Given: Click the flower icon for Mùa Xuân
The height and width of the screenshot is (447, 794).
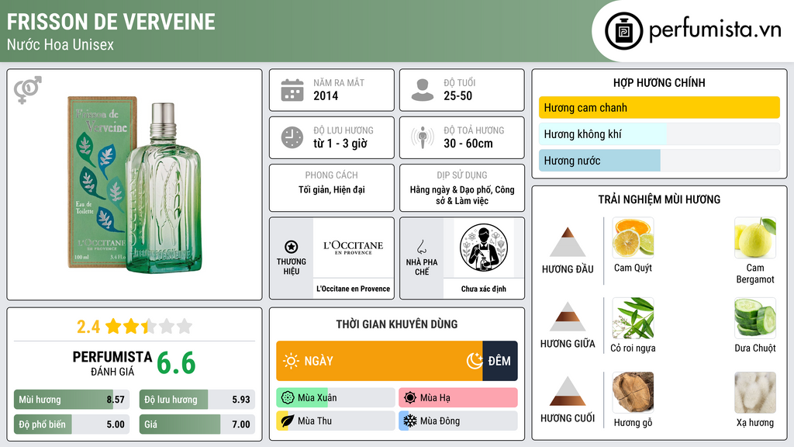Looking at the screenshot, I should coord(288,398).
